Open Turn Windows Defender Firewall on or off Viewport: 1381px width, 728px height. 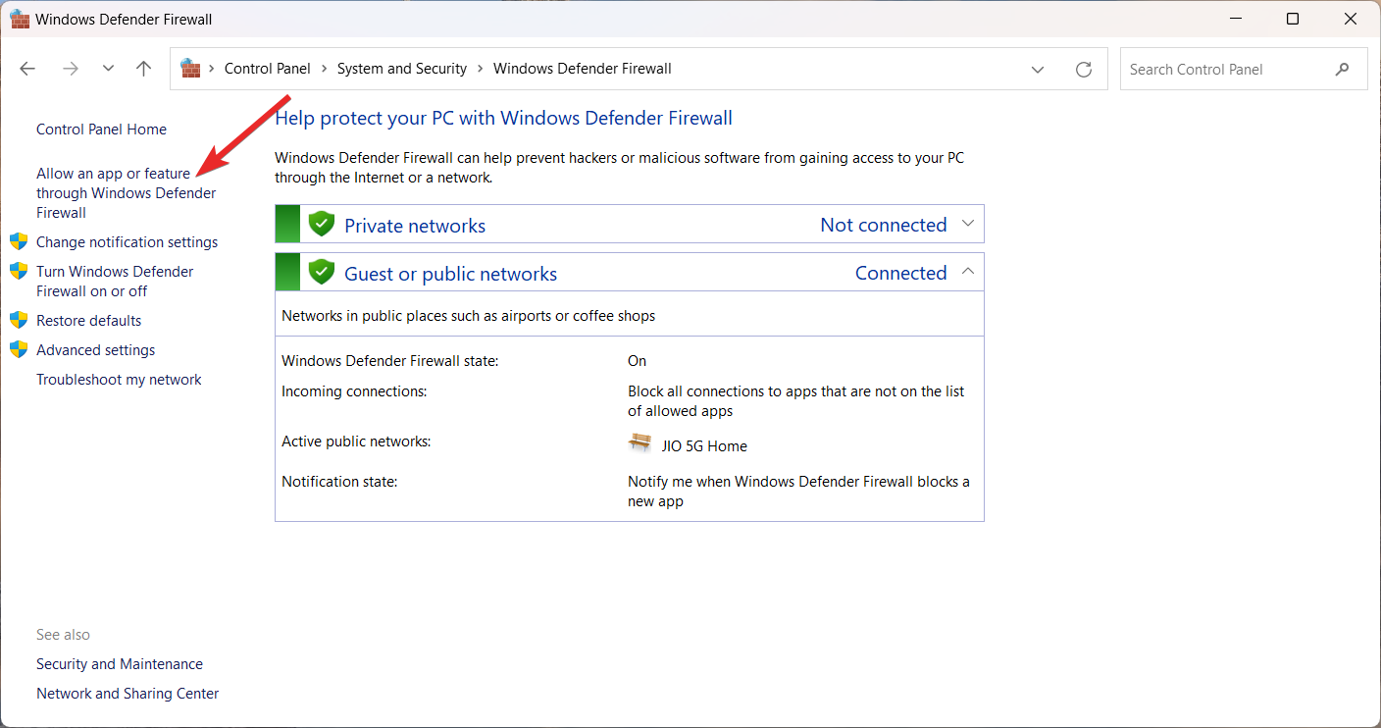click(x=115, y=281)
